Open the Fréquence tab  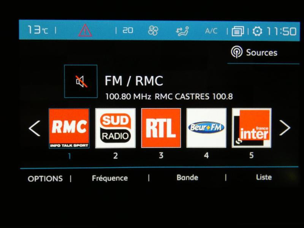(x=110, y=178)
